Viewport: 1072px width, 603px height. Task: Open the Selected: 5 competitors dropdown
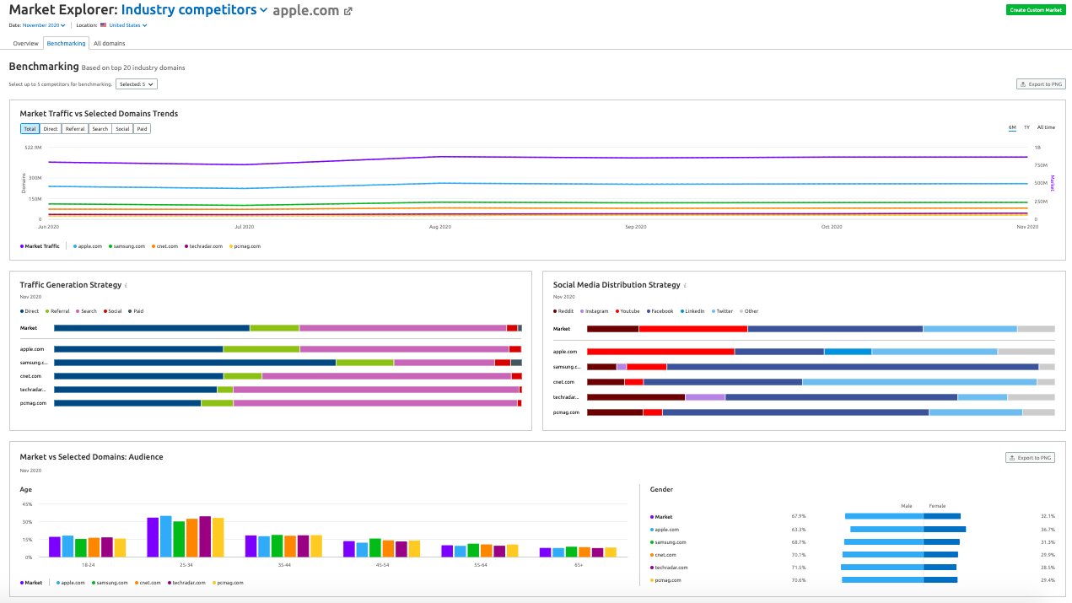(x=136, y=84)
